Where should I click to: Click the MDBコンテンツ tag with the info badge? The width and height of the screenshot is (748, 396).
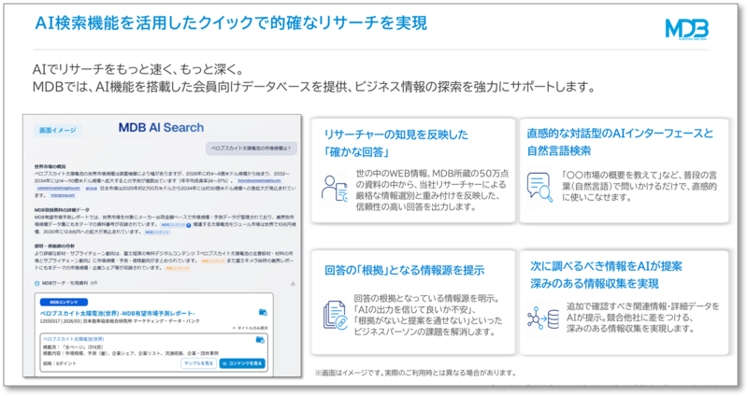coord(176,225)
